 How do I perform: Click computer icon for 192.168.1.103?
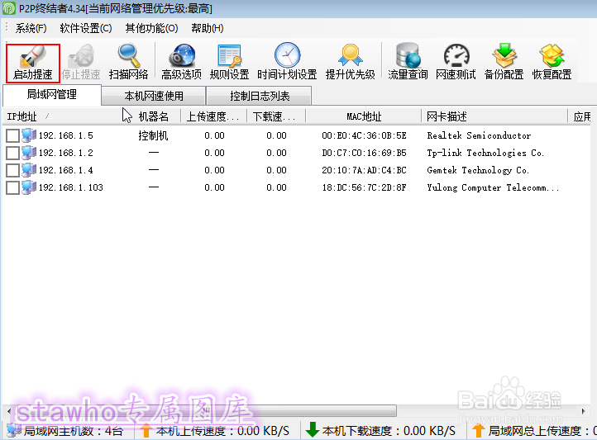[x=29, y=187]
